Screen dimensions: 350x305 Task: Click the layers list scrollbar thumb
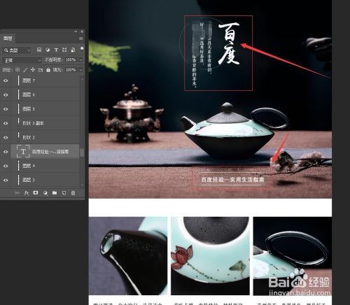coord(82,152)
